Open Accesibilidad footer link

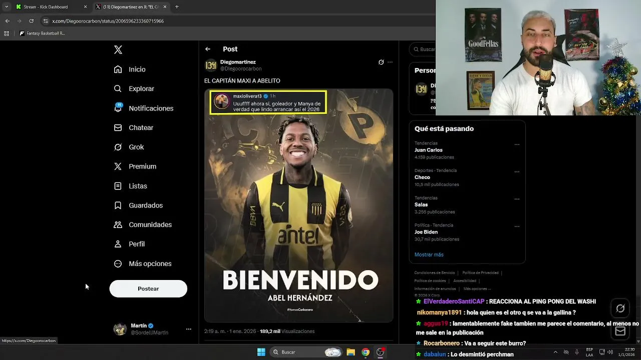[465, 280]
